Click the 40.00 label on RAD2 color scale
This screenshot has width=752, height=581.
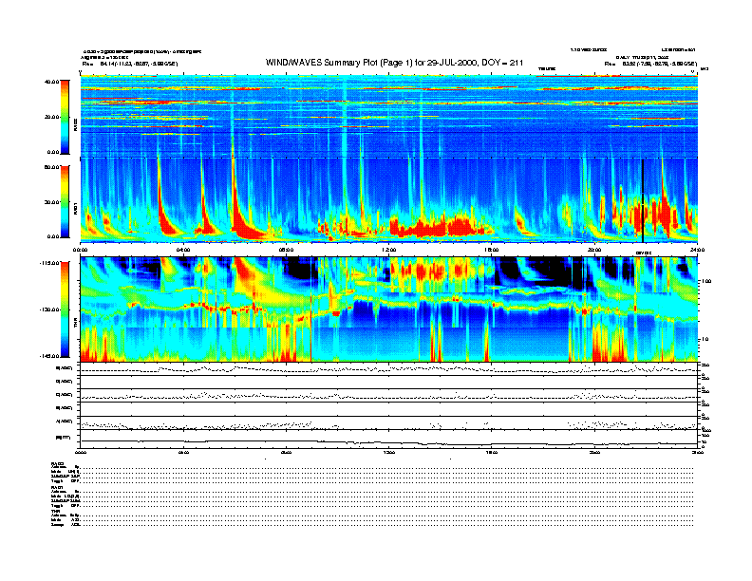click(x=51, y=82)
